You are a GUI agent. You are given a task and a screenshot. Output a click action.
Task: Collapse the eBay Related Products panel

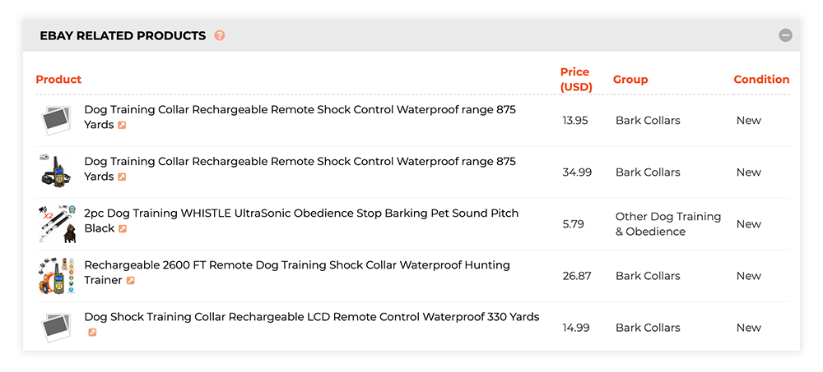tap(785, 35)
